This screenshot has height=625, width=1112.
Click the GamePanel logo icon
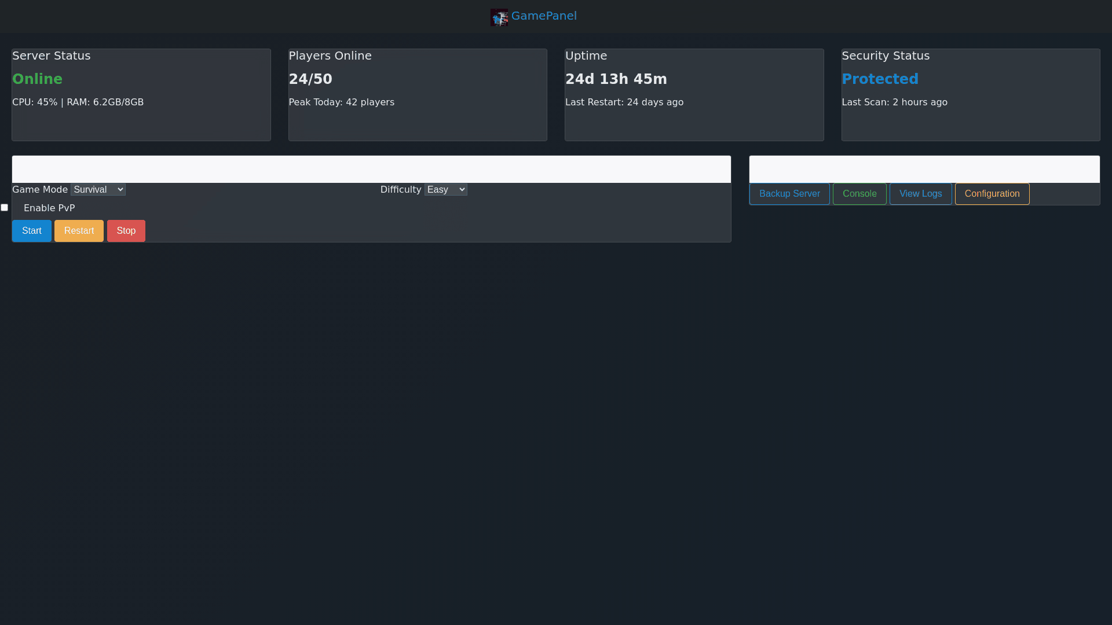(x=499, y=17)
